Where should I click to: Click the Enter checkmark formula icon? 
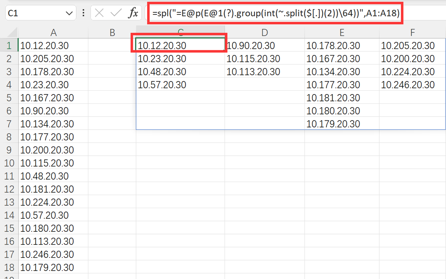coord(116,13)
